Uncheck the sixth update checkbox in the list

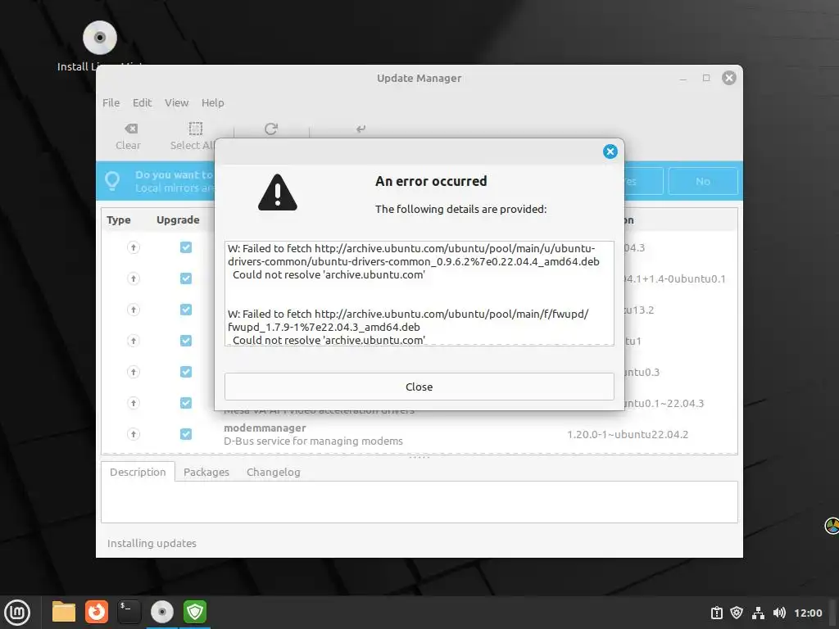click(x=186, y=403)
